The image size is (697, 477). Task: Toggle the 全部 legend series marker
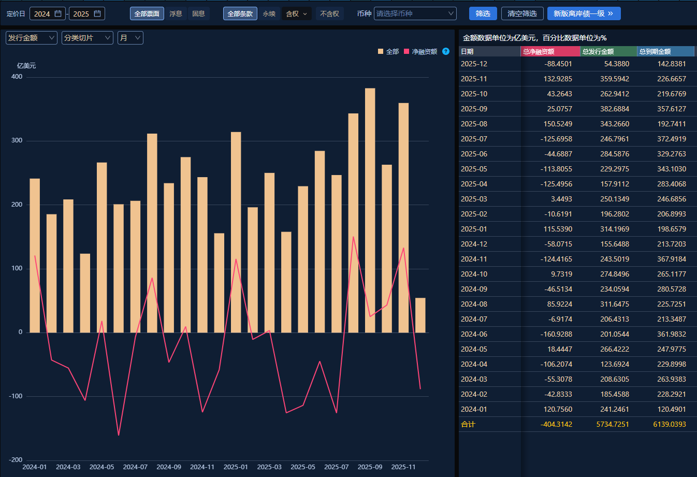381,51
